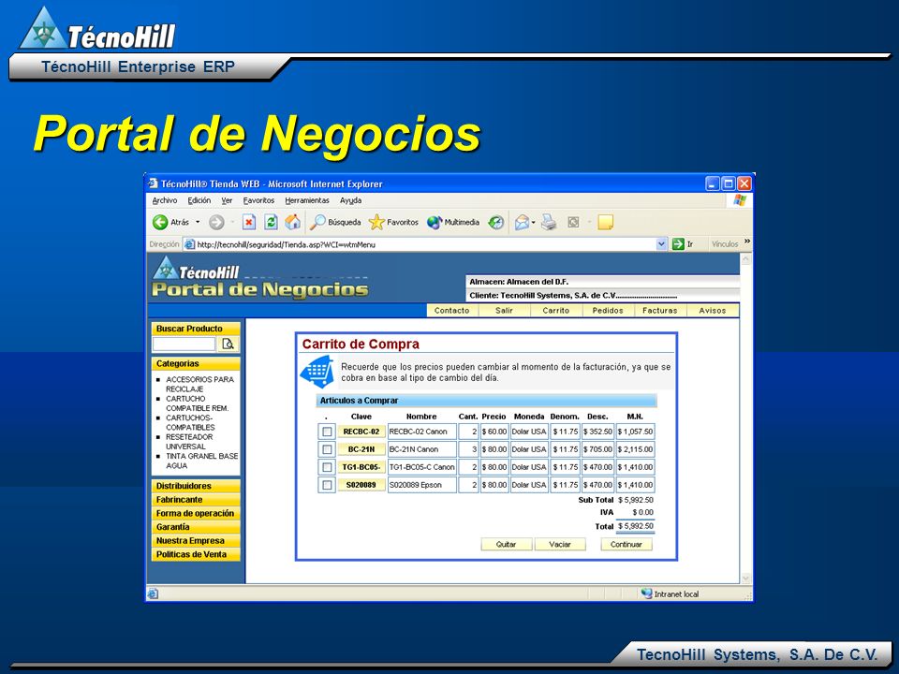Select category TINTA GRANEL BASE AGUA
This screenshot has width=899, height=674.
coord(202,461)
